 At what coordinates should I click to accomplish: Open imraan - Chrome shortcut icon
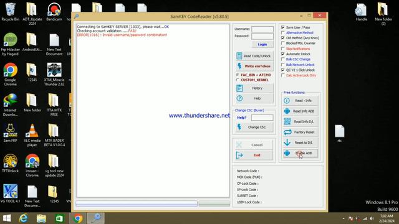(32, 166)
